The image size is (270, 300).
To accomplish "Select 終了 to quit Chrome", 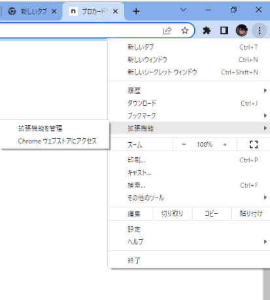I will click(189, 260).
